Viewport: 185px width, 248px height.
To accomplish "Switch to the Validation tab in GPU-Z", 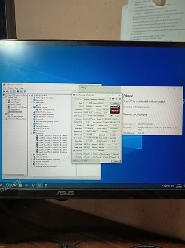I will [101, 99].
